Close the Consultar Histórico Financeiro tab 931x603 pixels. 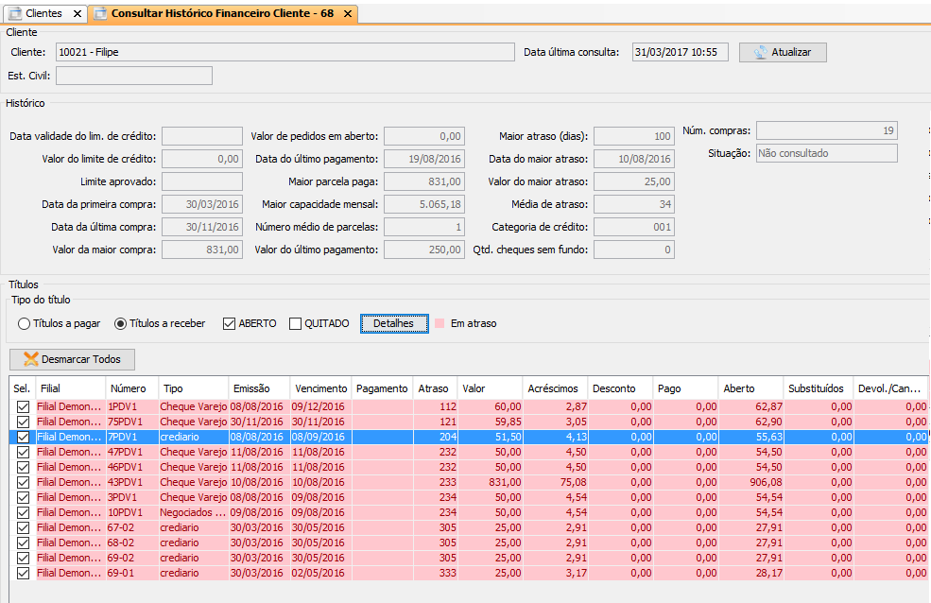tap(348, 14)
